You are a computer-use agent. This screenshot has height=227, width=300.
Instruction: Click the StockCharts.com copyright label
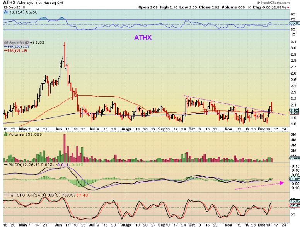click(273, 3)
